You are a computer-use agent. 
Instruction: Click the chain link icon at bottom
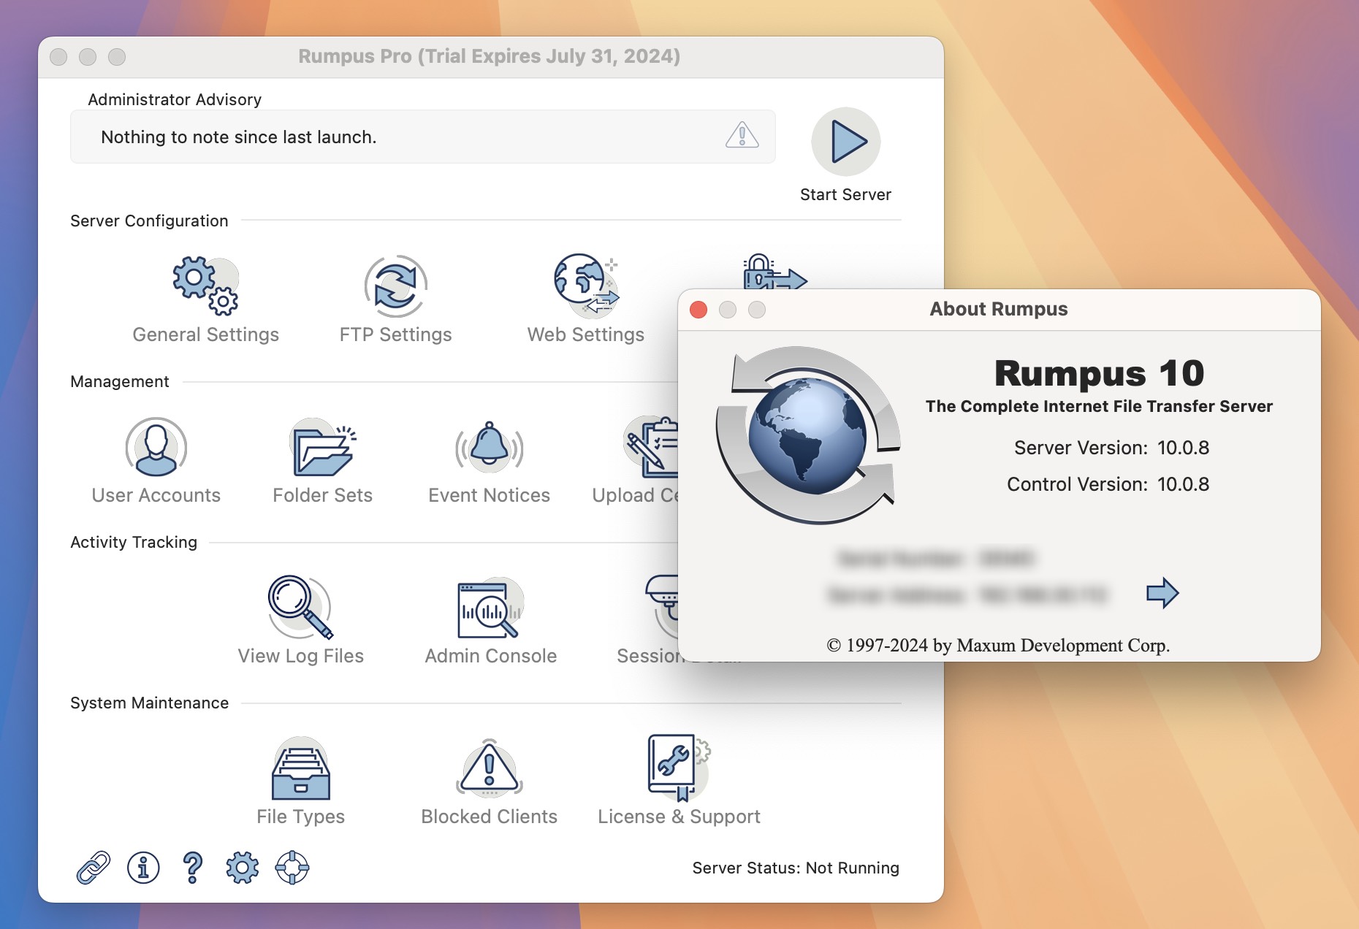point(94,868)
